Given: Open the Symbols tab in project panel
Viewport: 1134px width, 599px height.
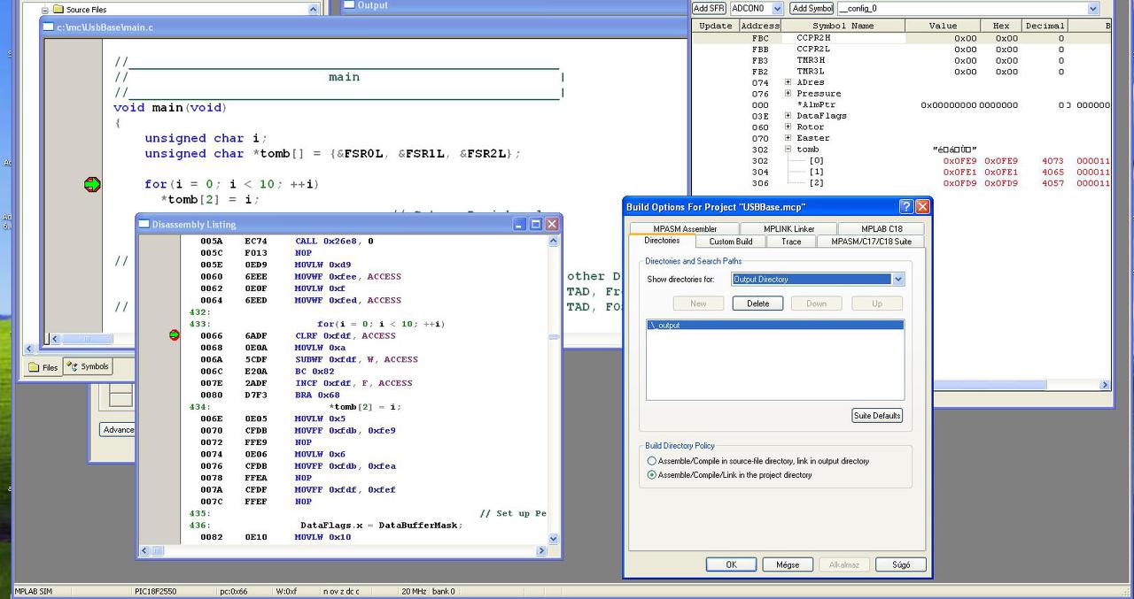Looking at the screenshot, I should click(88, 366).
